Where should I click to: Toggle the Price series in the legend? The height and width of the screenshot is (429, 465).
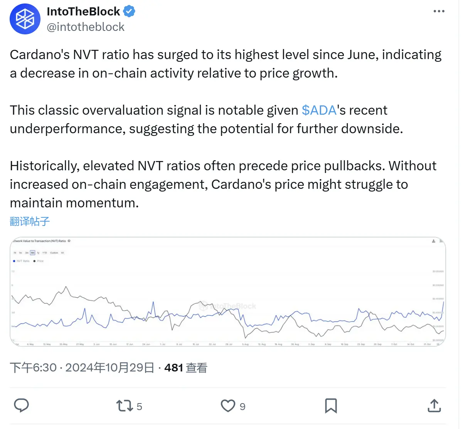point(39,261)
